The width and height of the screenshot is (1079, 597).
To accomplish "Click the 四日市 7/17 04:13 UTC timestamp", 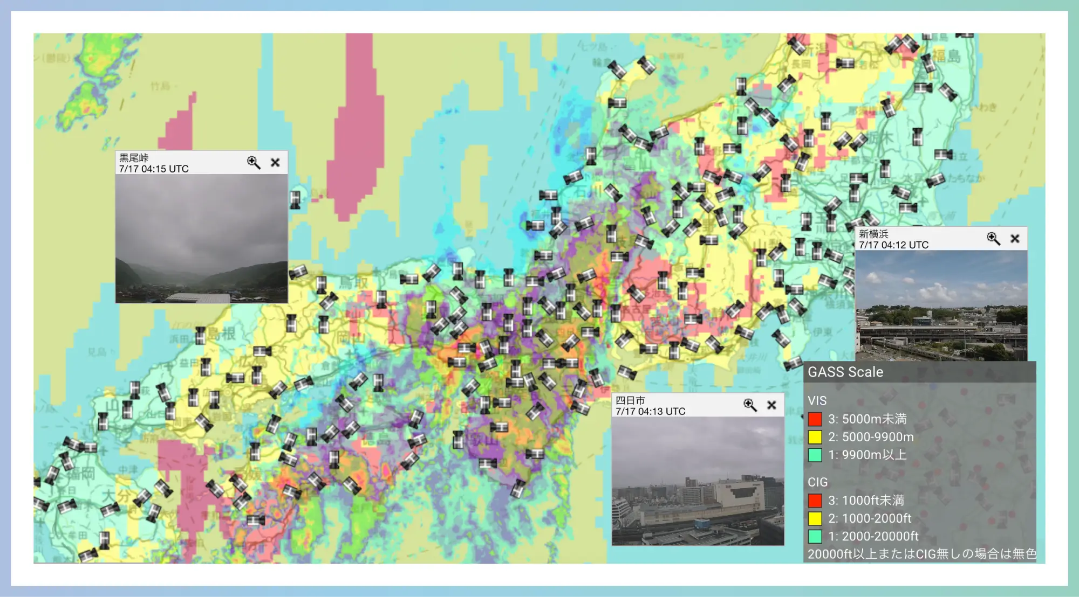I will click(650, 411).
